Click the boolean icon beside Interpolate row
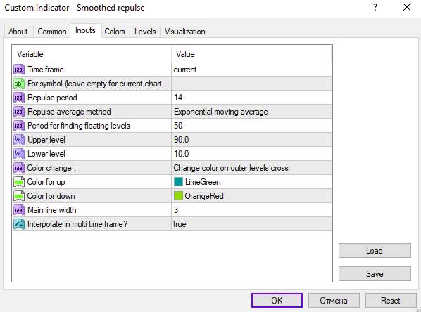421x312 pixels. (19, 224)
